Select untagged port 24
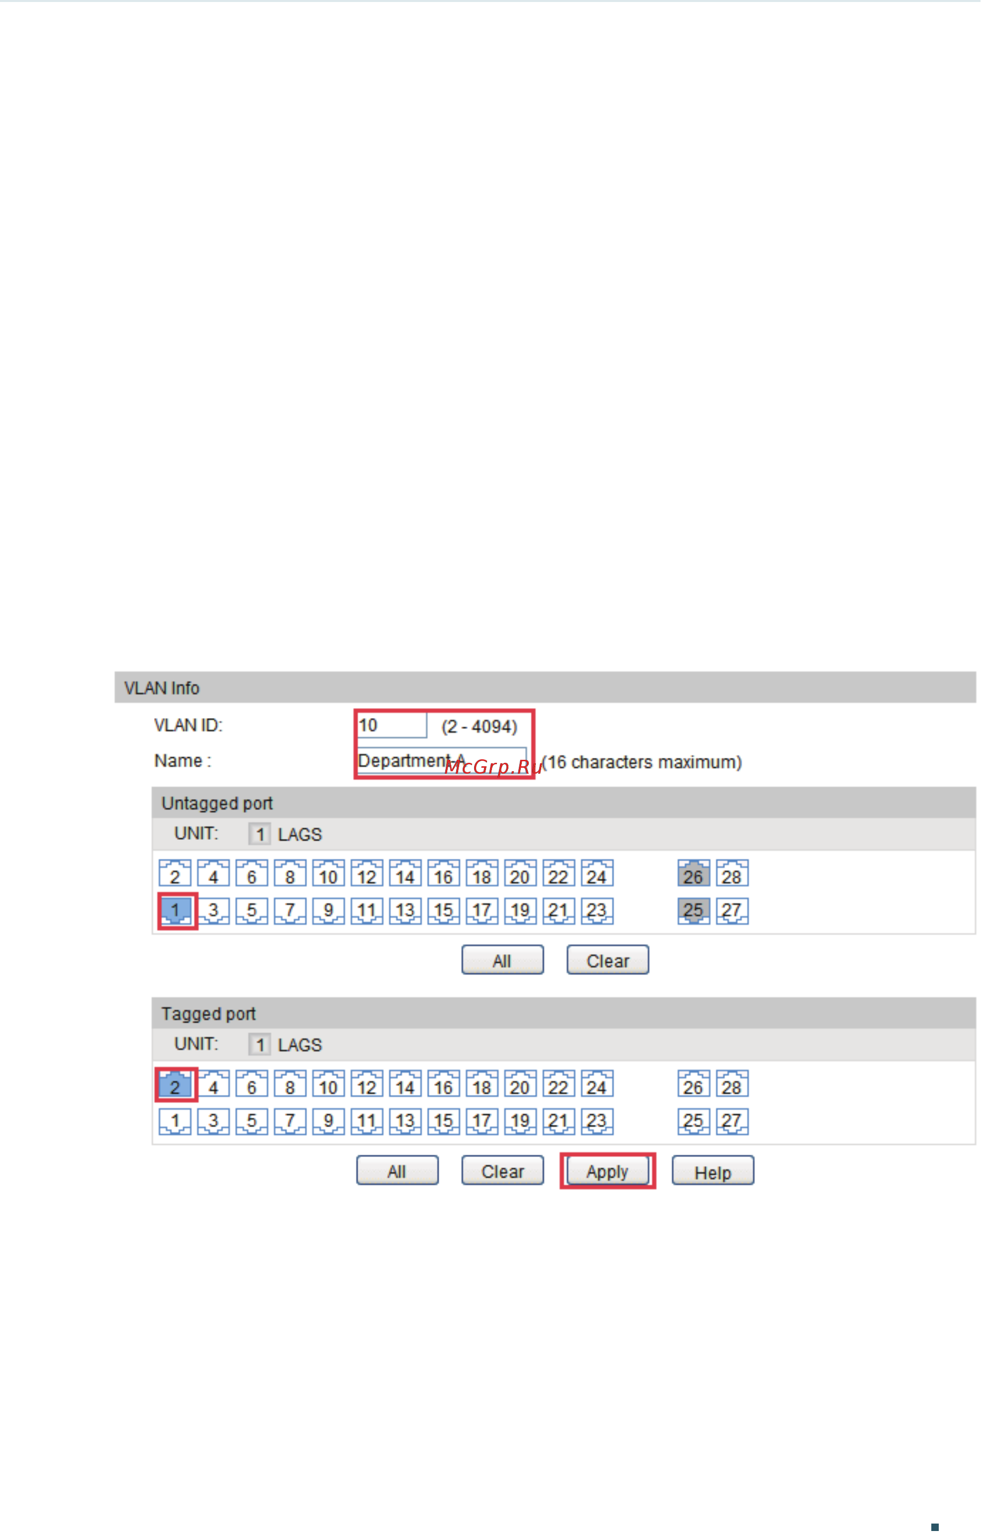Screen dimensions: 981x1533 click(597, 873)
